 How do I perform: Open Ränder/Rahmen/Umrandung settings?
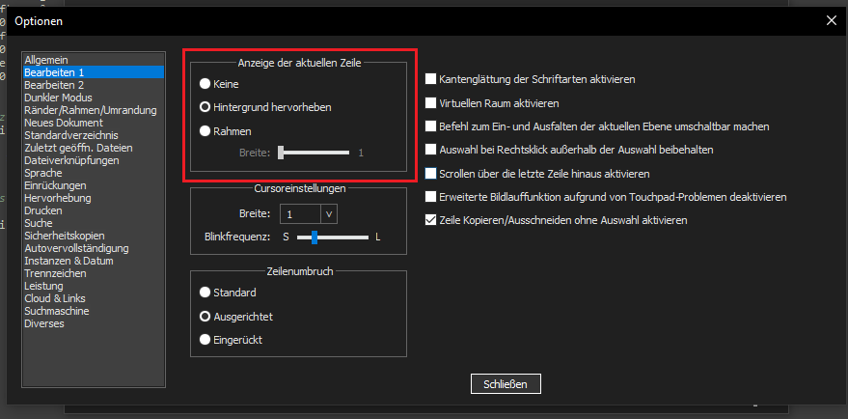94,110
